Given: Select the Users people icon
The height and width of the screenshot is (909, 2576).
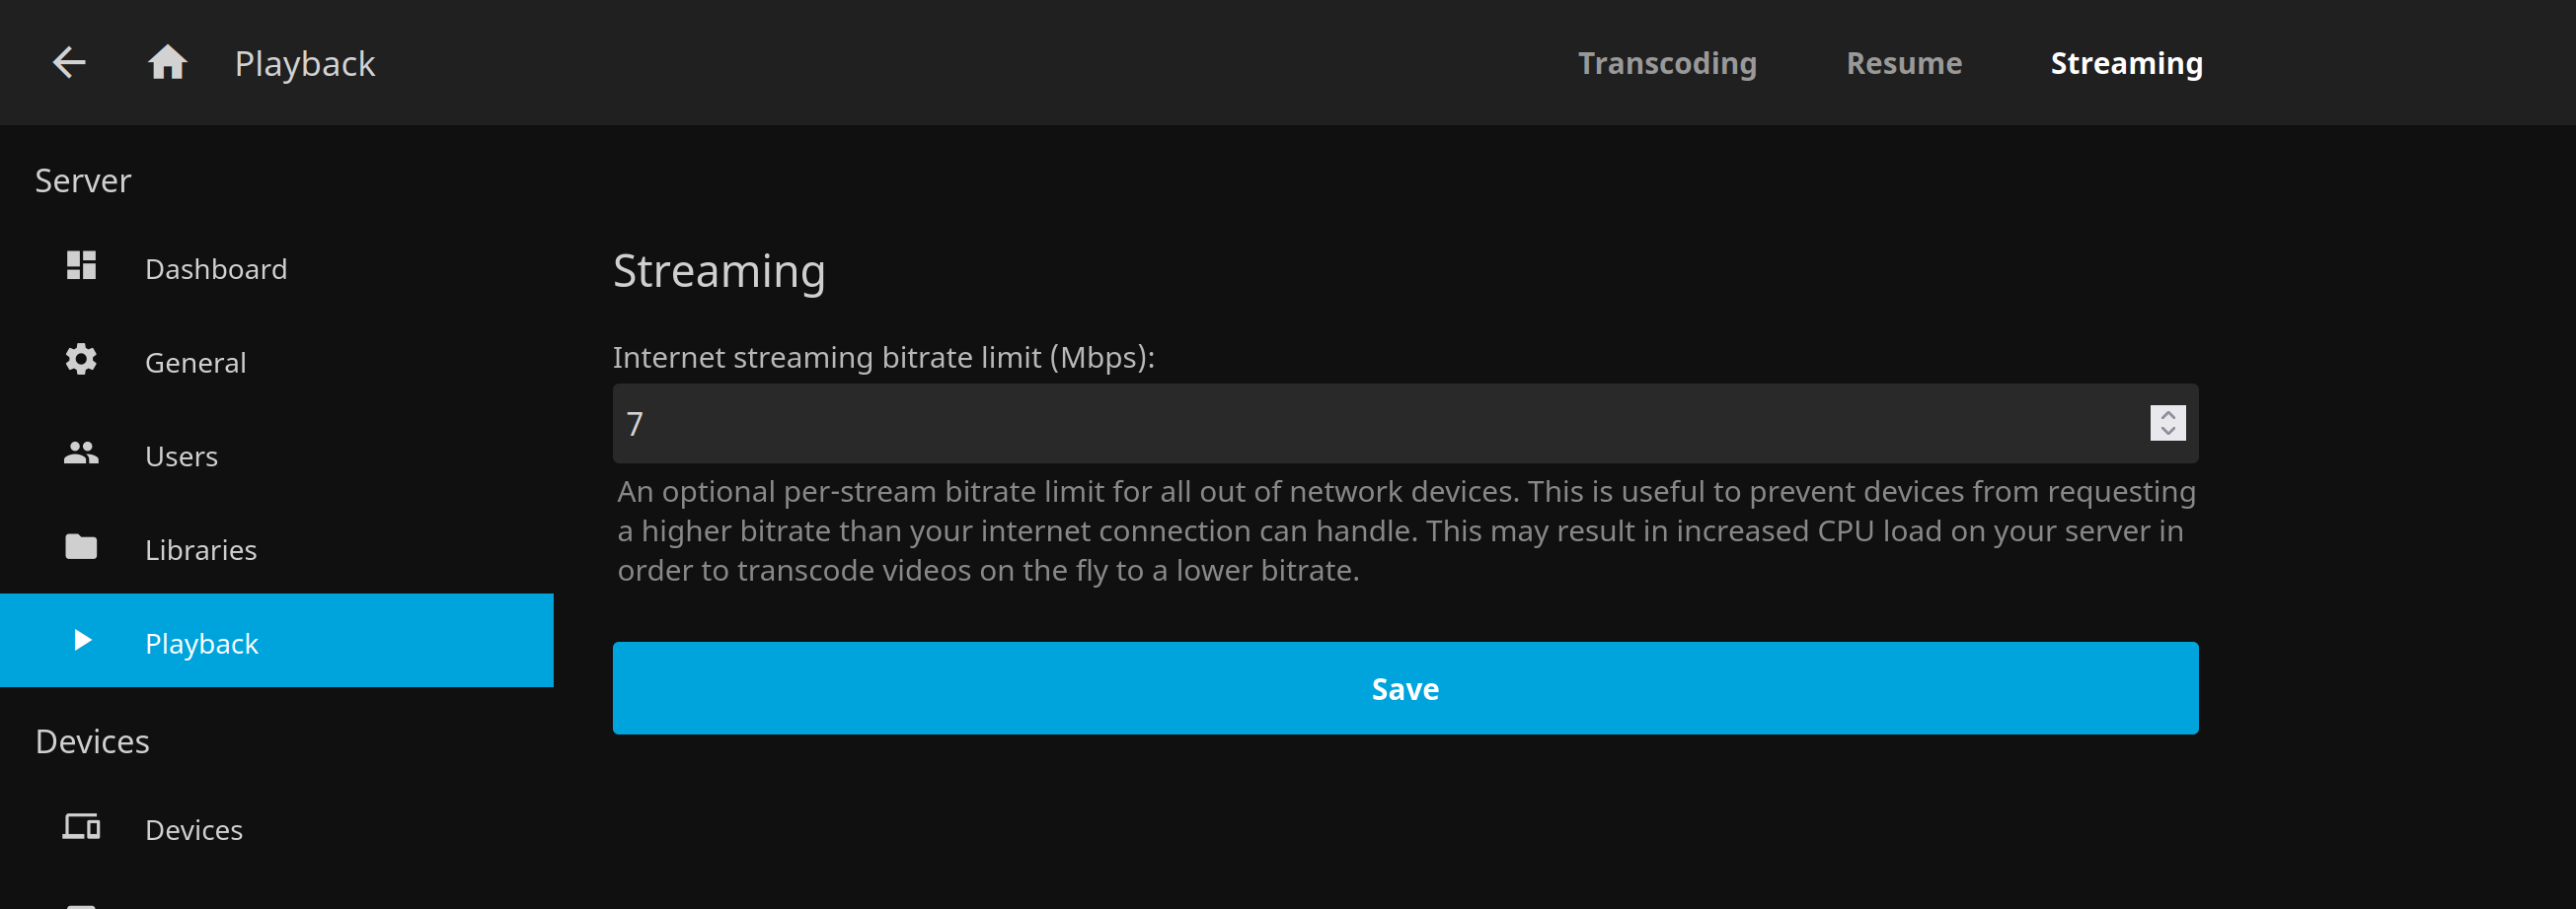Looking at the screenshot, I should tap(81, 454).
